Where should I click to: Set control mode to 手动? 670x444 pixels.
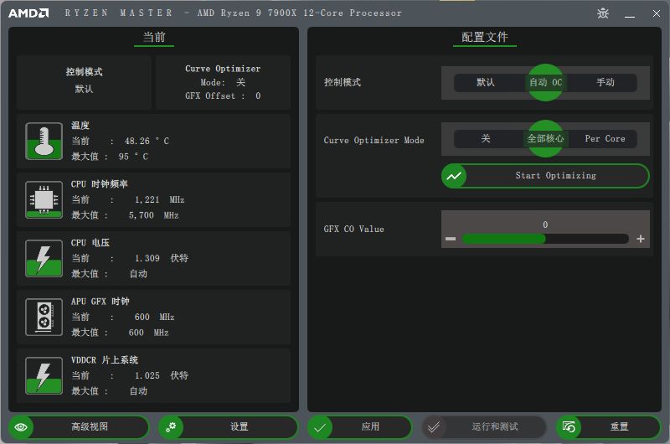pyautogui.click(x=606, y=82)
